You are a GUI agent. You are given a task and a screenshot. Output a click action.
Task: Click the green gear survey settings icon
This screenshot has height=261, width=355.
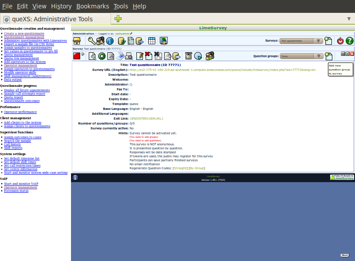(x=102, y=56)
